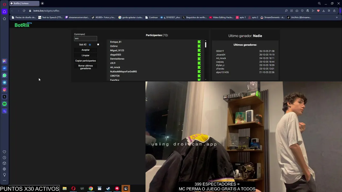Click Borrar ultimos ganadores button
This screenshot has width=342, height=192.
85,67
